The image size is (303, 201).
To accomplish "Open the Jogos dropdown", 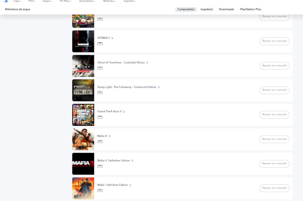I will pos(47,1).
